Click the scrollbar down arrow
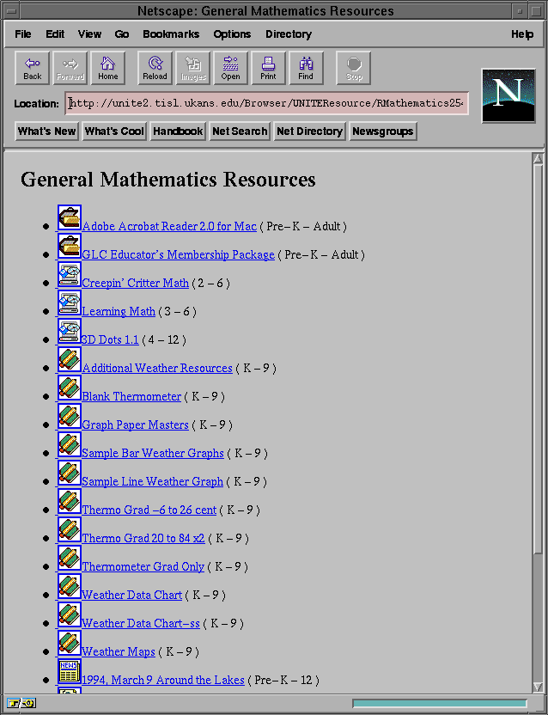This screenshot has width=548, height=715. 538,687
